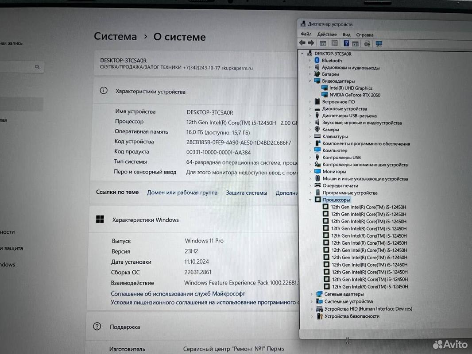Open Соглашение об использовании служб Майкрософт link
472x354 pixels.
pos(178,293)
